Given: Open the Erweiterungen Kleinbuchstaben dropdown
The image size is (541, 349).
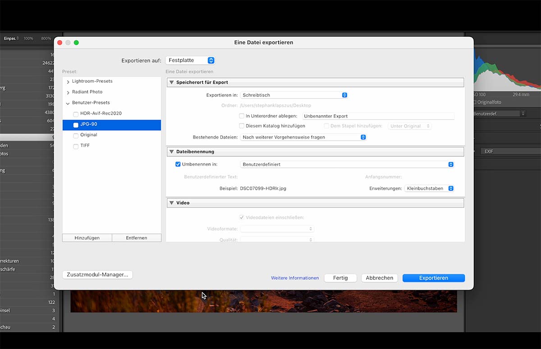Looking at the screenshot, I should [x=429, y=188].
